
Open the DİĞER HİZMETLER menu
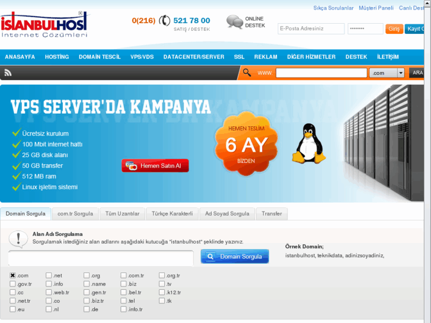[311, 57]
